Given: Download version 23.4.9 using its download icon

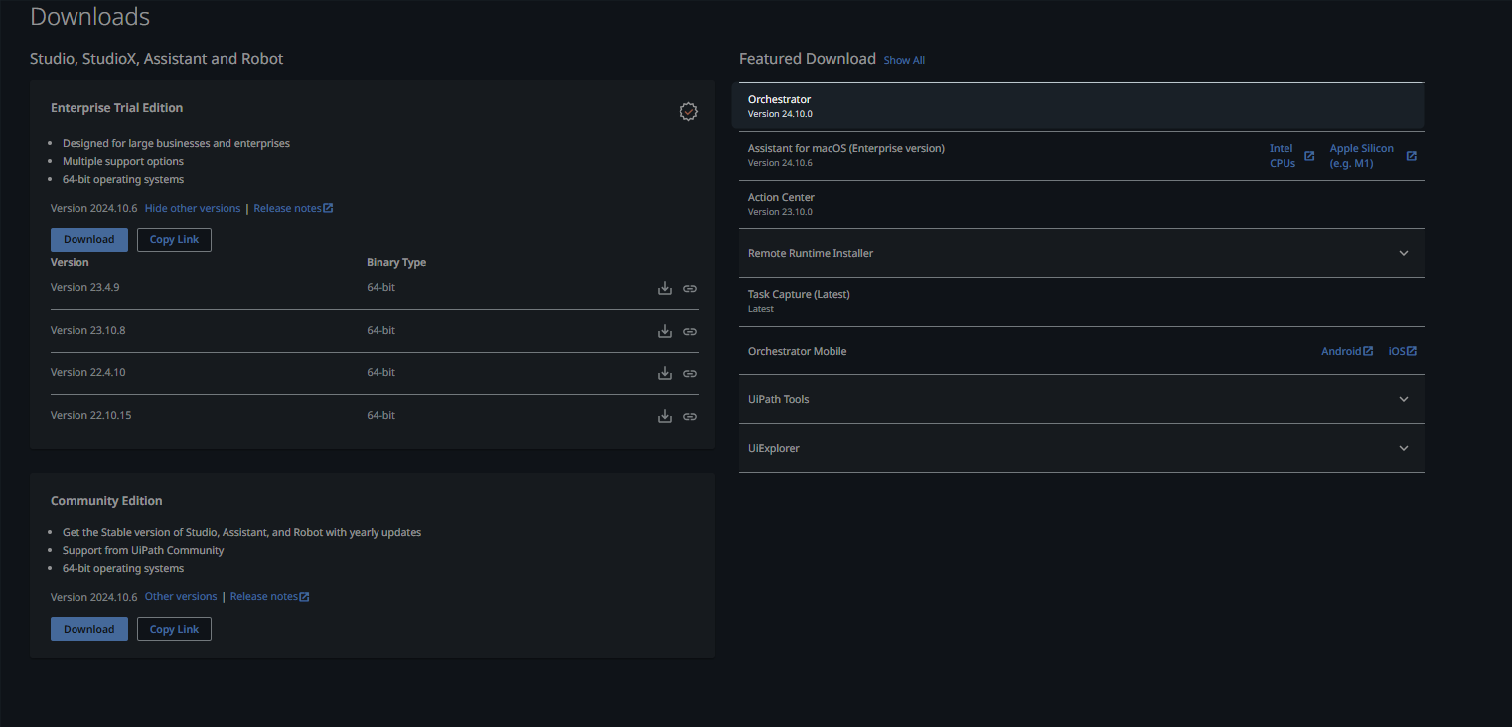Looking at the screenshot, I should pos(665,289).
